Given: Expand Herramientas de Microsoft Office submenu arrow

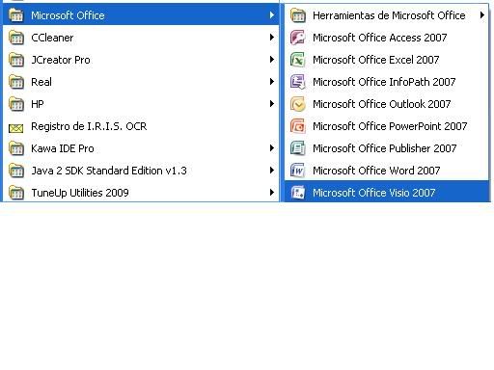Looking at the screenshot, I should pyautogui.click(x=481, y=15).
